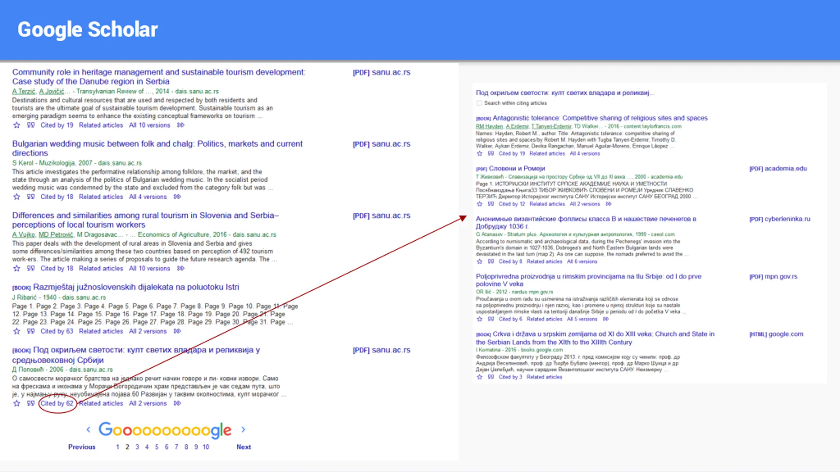Open the sanu.ac.rs PDF for Под окриљем светости

[x=382, y=350]
